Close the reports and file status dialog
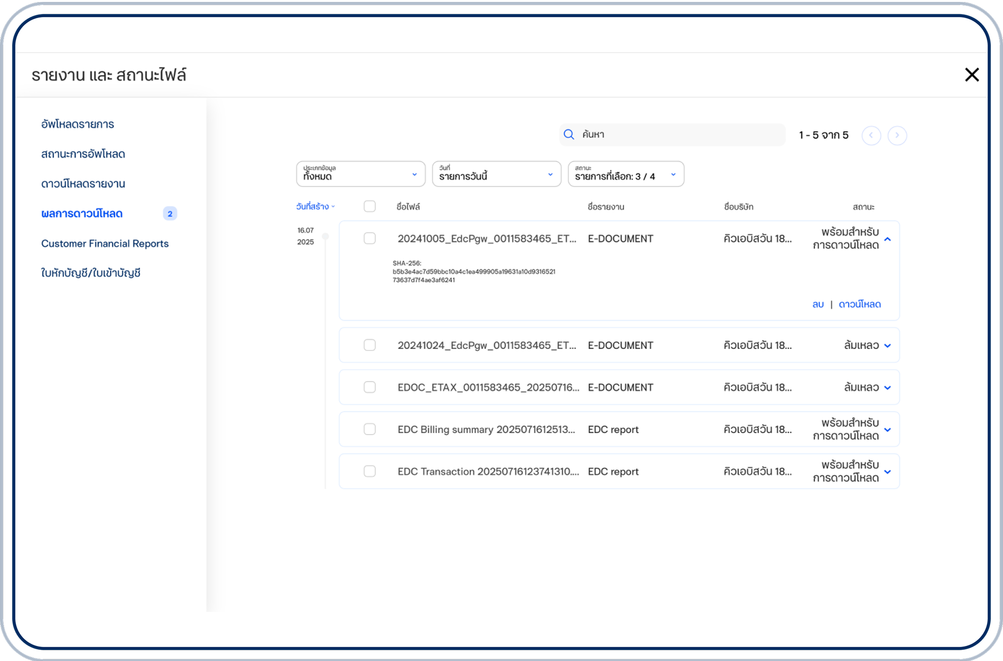 click(971, 75)
